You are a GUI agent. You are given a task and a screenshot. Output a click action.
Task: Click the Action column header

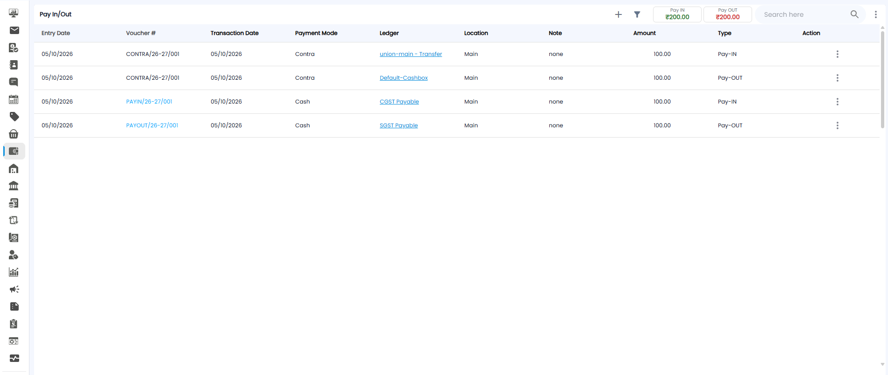pos(811,33)
